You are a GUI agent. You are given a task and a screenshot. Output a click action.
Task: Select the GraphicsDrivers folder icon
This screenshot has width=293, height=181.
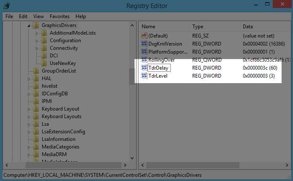click(x=36, y=25)
